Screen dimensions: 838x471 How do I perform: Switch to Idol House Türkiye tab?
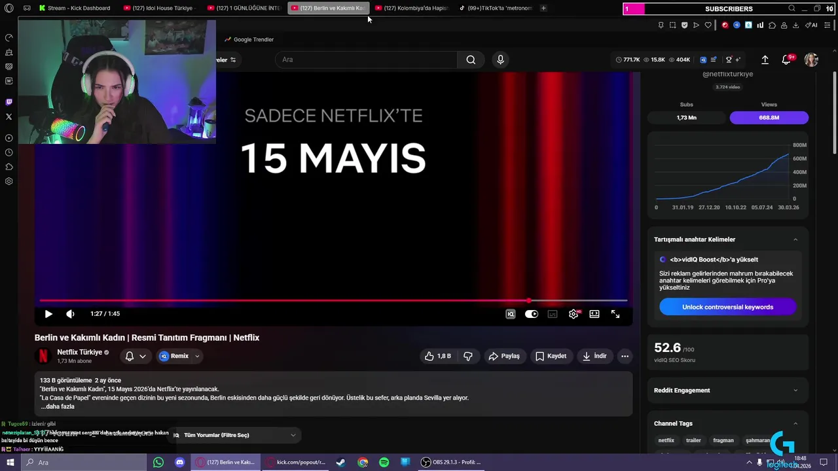click(x=162, y=8)
